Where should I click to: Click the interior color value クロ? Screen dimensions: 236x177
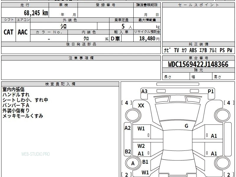[86, 38]
